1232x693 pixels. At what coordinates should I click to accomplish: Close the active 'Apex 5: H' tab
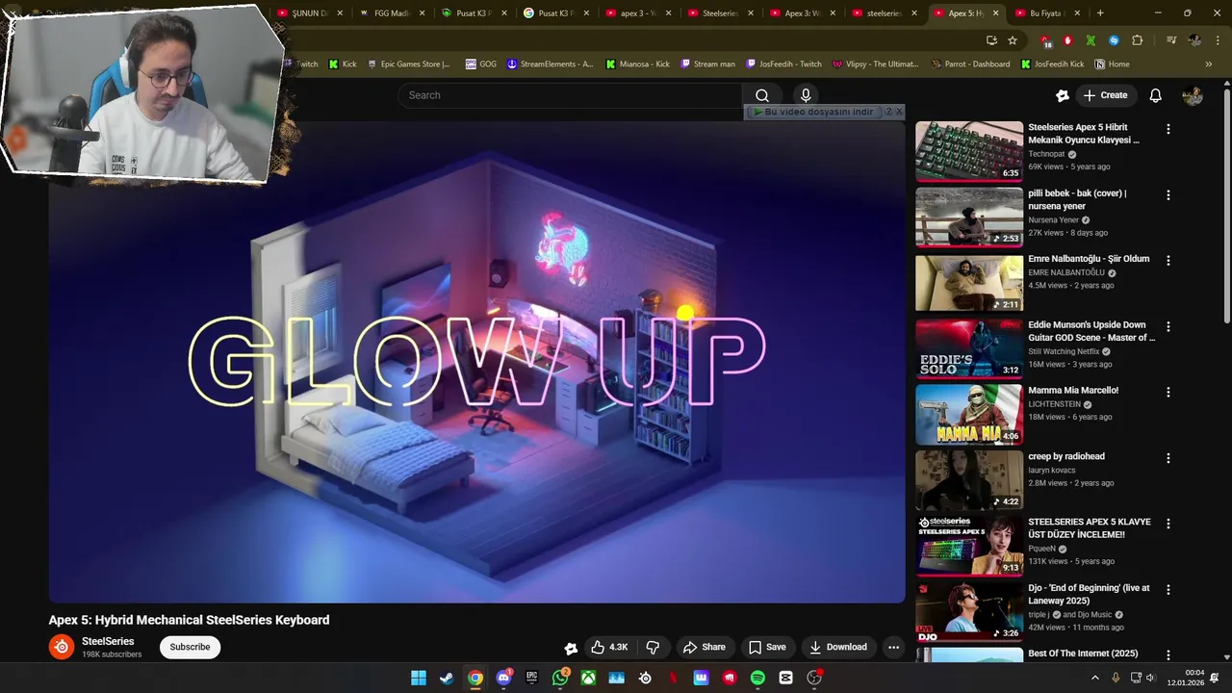pos(996,13)
